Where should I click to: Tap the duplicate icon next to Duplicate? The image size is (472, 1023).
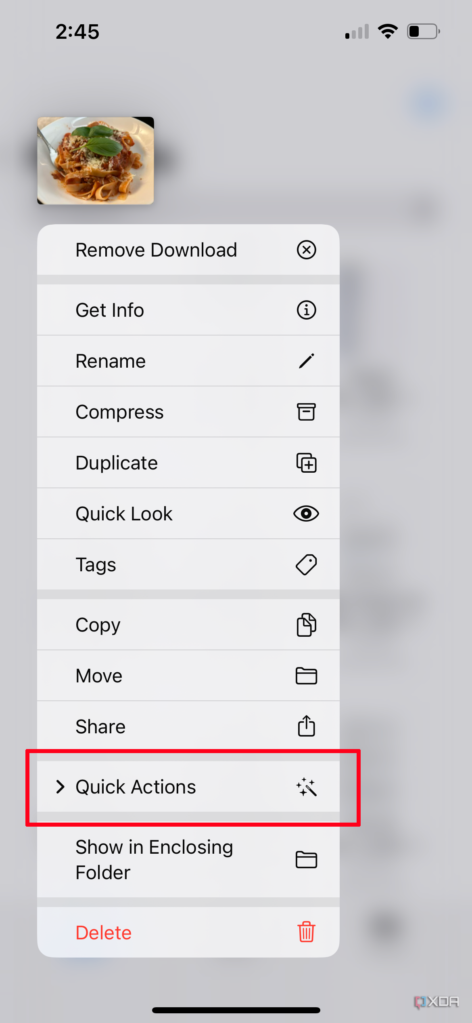tap(306, 463)
